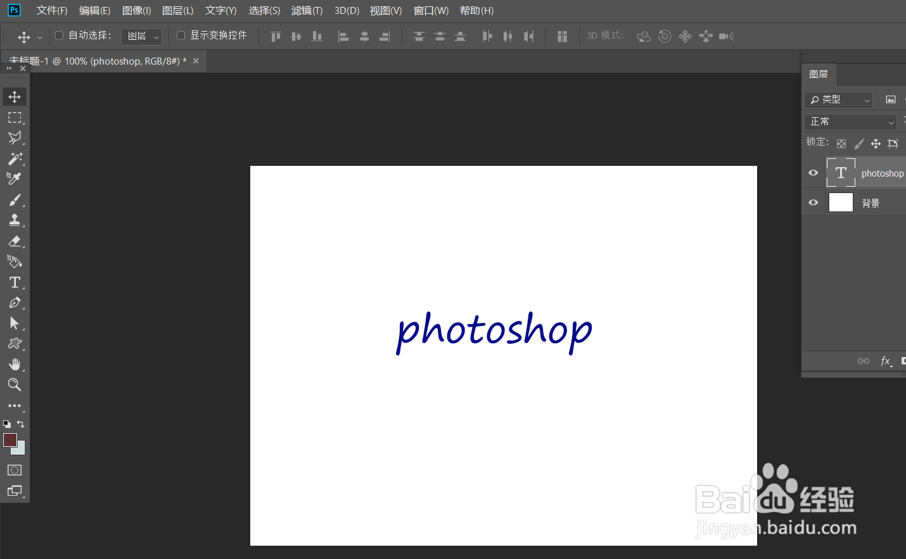Open the 正常 blend mode dropdown
Screen dimensions: 906x559
(x=851, y=122)
